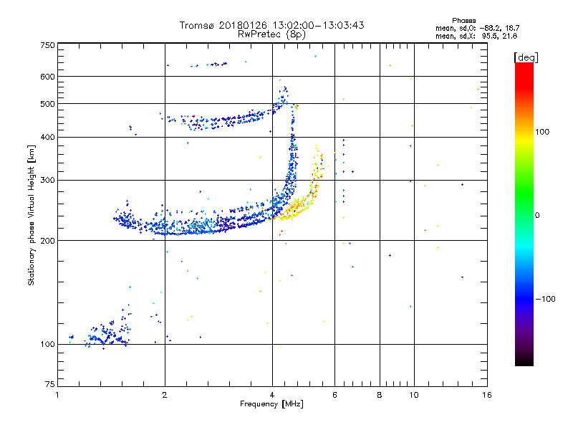Click the 'mean, sd,O: -88.2, 18.7' statistics line
The height and width of the screenshot is (430, 573).
click(477, 28)
